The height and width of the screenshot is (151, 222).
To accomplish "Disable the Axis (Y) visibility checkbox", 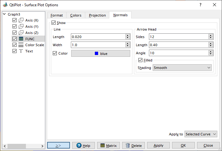I will 14,27.
